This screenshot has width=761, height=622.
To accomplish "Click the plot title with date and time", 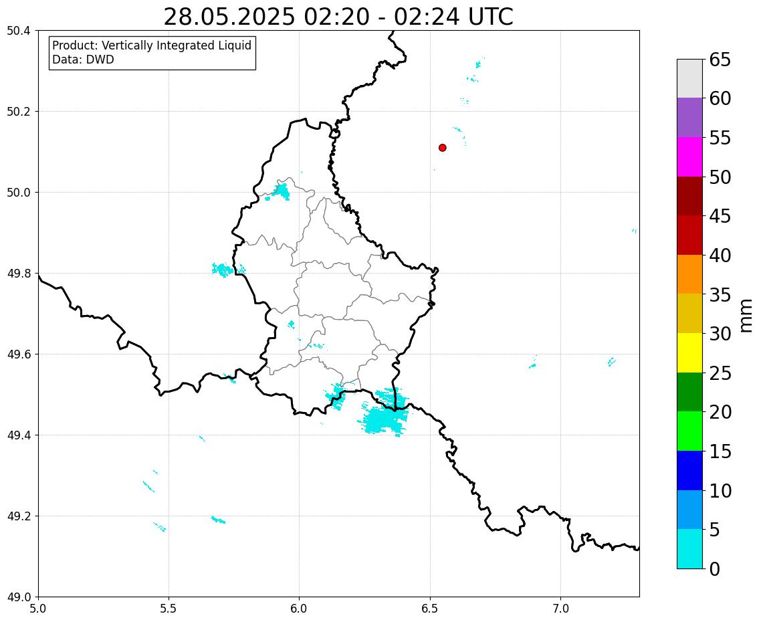I will click(338, 17).
